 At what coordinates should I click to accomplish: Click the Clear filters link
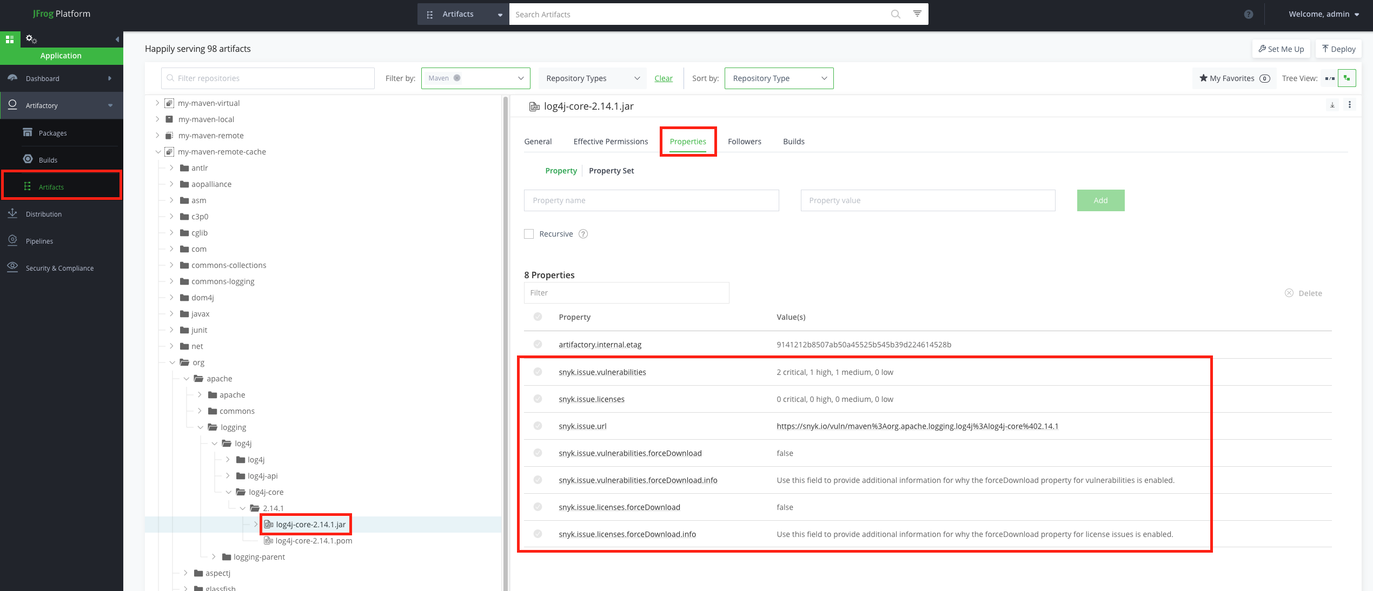coord(663,78)
